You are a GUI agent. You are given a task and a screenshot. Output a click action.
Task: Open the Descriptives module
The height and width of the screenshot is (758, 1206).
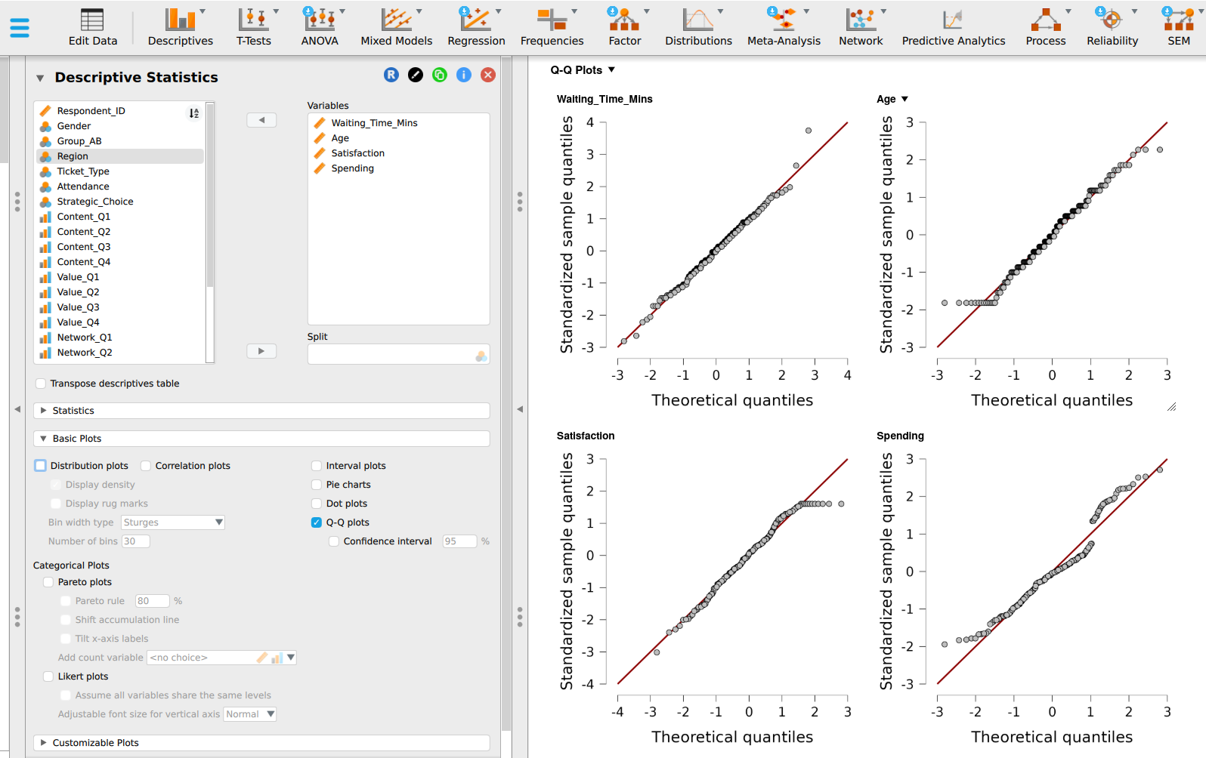180,27
